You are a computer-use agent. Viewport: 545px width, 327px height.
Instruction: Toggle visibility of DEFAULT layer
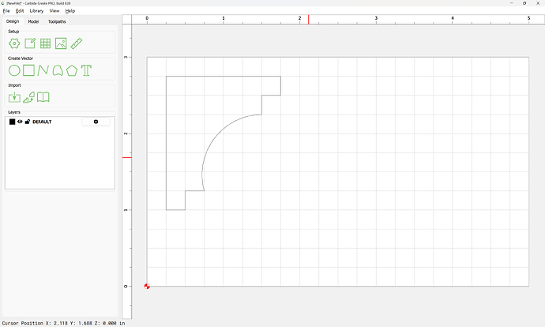[21, 122]
